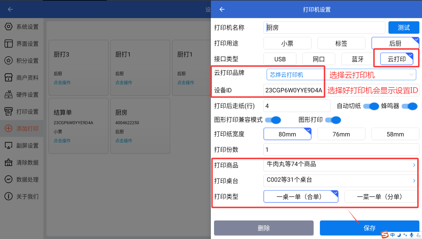Image resolution: width=422 pixels, height=239 pixels.
Task: Click the back arrow in 打印机设置 header
Action: coord(222,10)
